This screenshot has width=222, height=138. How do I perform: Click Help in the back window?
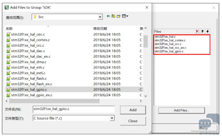click(x=204, y=128)
